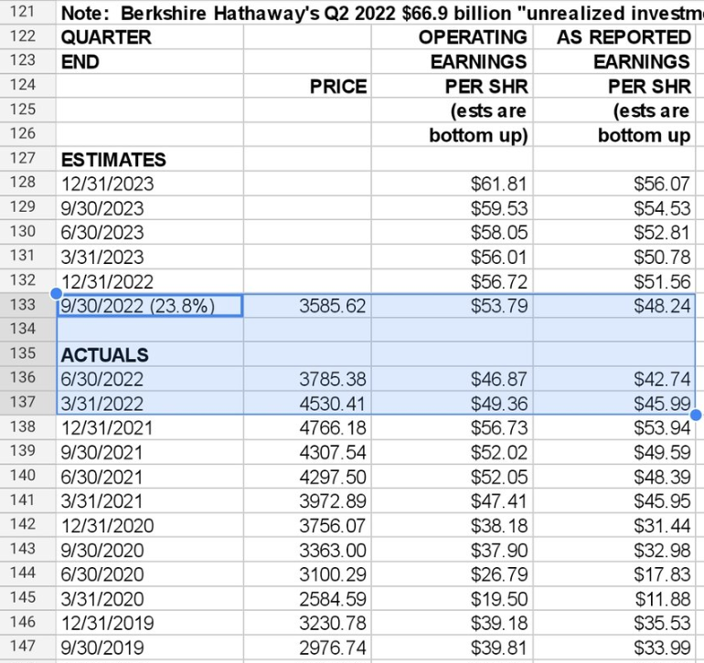Click the 12/31/2020 date cell
This screenshot has width=704, height=663.
[x=150, y=525]
